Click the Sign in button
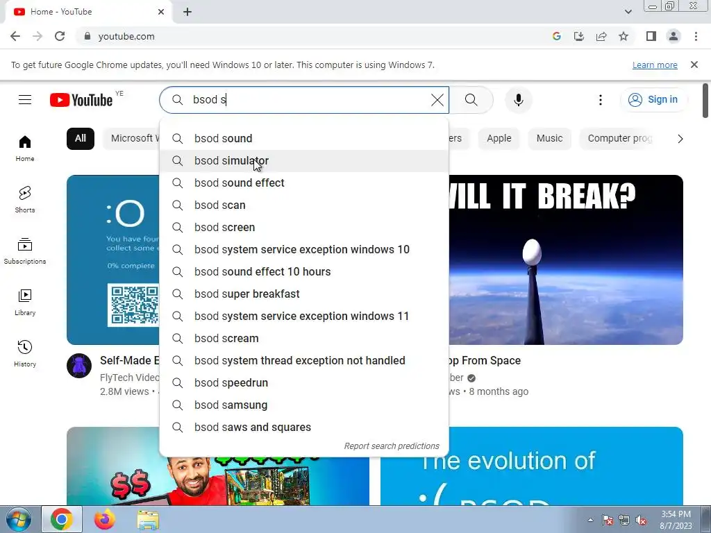 tap(653, 100)
